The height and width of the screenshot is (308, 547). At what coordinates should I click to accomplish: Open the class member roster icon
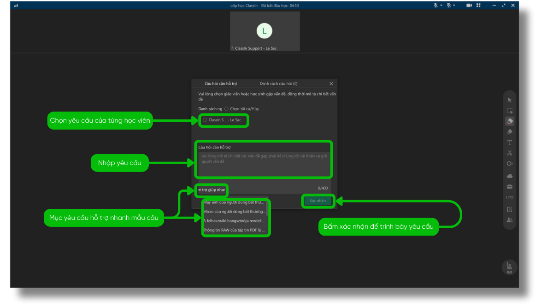click(x=509, y=220)
